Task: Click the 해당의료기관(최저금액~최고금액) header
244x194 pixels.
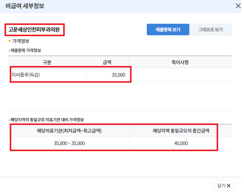Action: click(x=69, y=131)
